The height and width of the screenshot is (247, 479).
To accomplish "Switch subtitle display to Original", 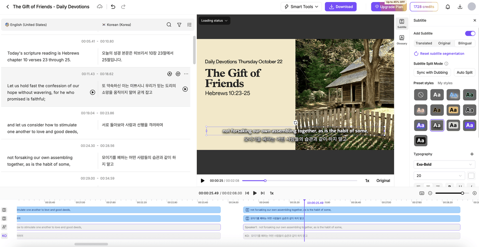I will [444, 43].
